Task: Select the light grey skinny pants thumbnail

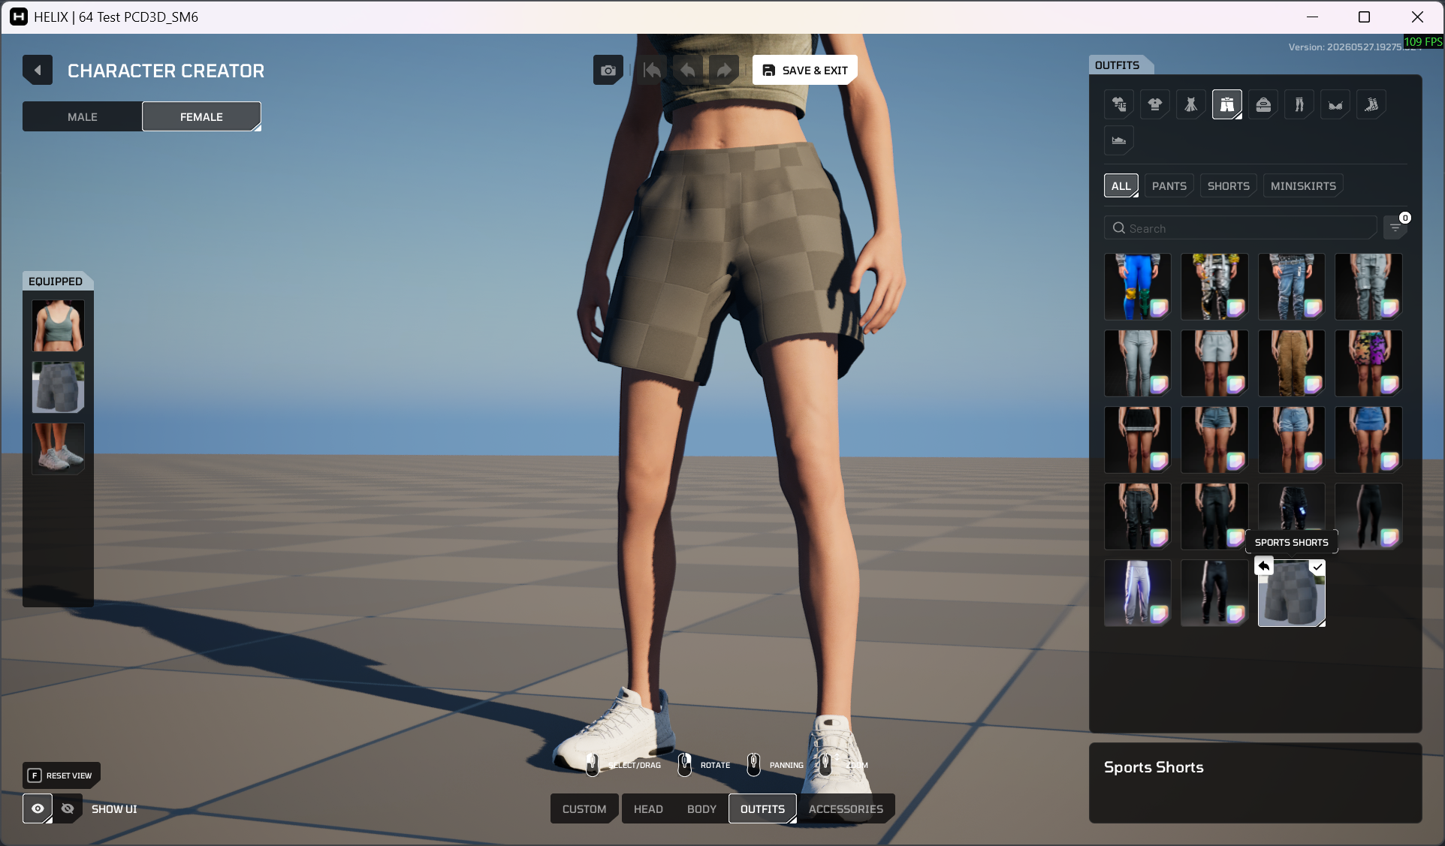Action: [1138, 363]
